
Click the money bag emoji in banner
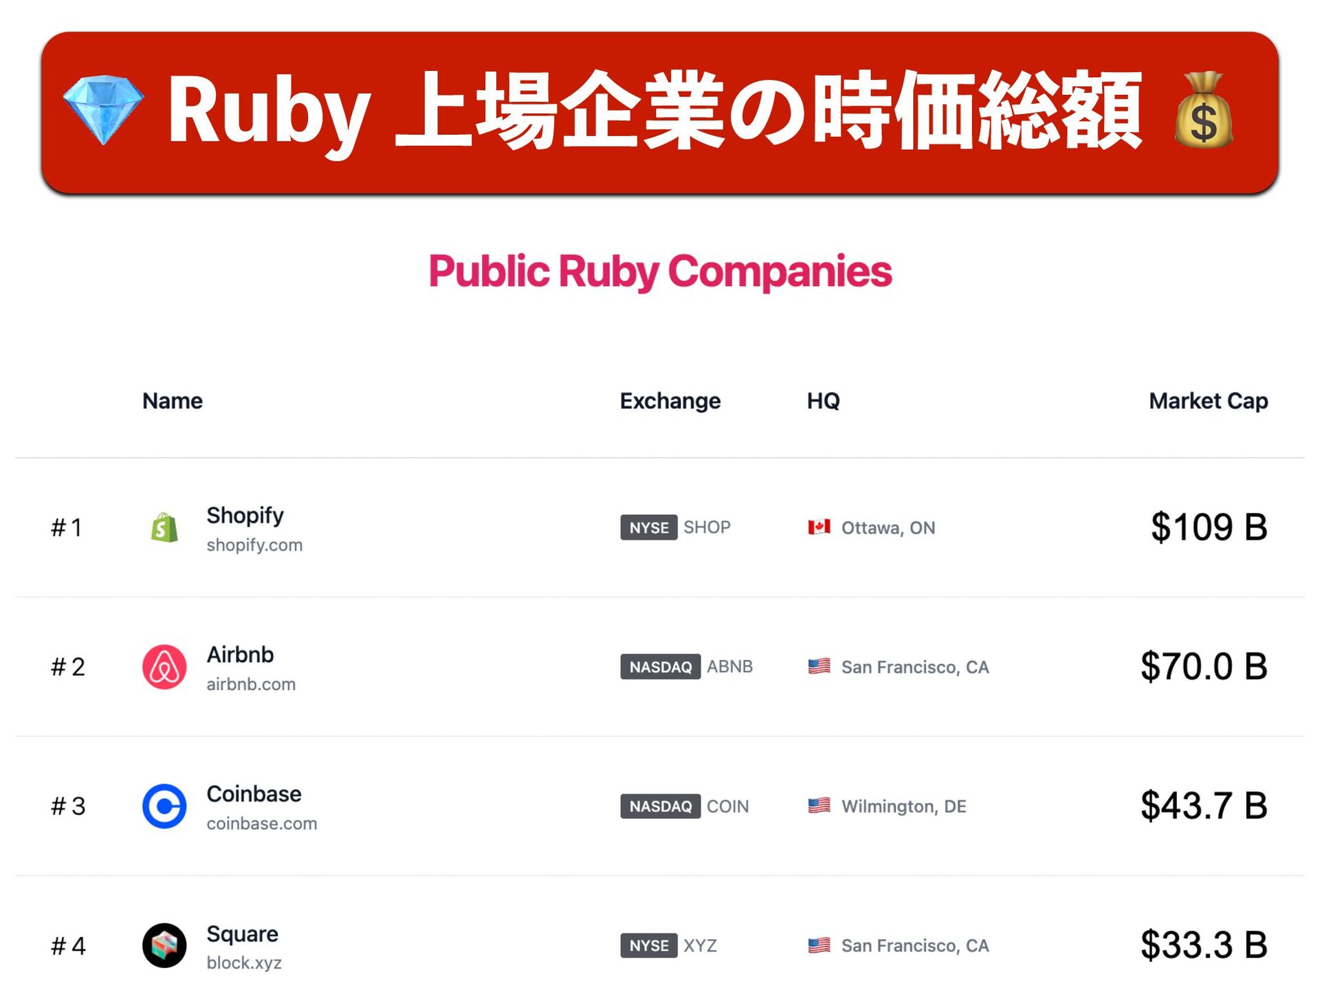pos(1204,111)
